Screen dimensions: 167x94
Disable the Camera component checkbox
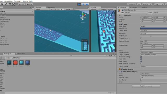[x=122, y=24]
